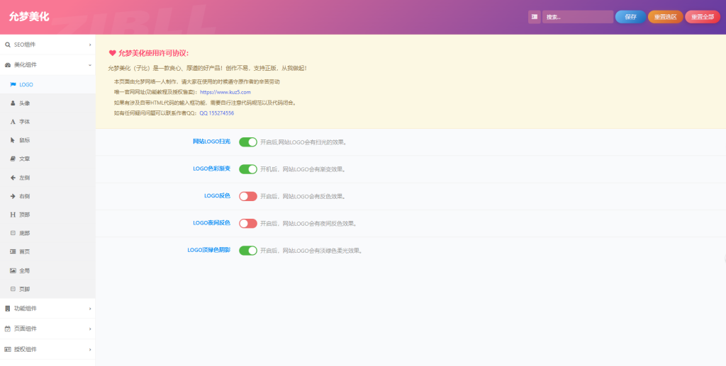Expand the SEO组件 section
The width and height of the screenshot is (726, 366).
click(x=48, y=45)
